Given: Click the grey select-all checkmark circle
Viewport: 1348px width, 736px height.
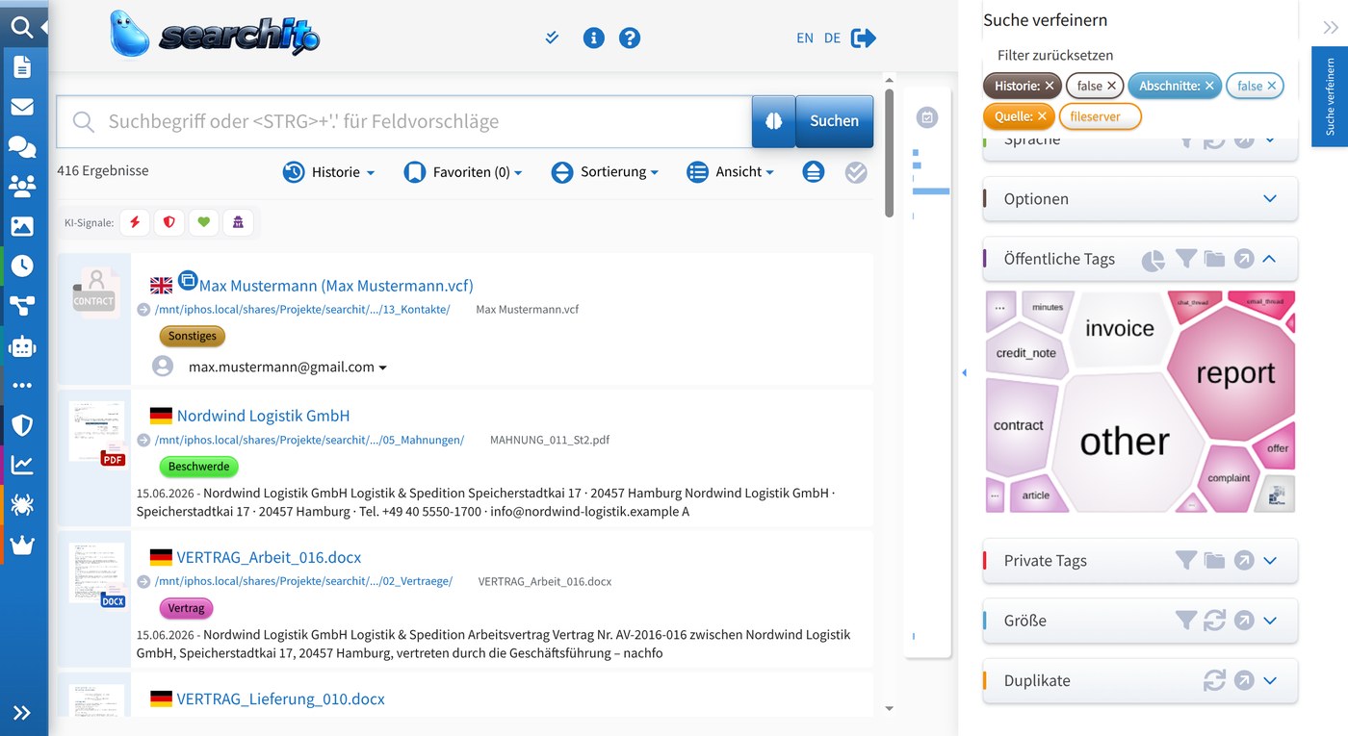Looking at the screenshot, I should click(856, 172).
